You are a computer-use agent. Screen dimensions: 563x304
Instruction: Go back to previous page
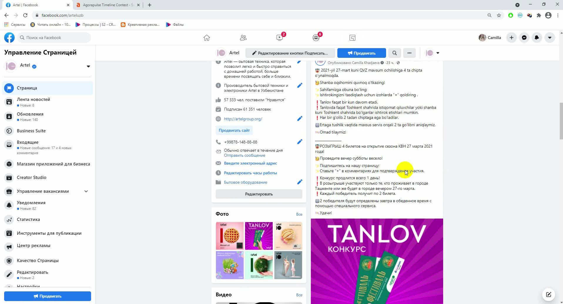(x=6, y=15)
